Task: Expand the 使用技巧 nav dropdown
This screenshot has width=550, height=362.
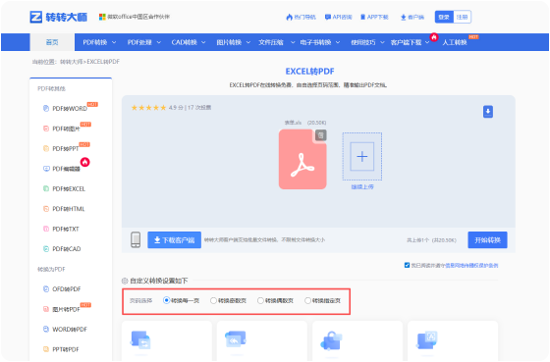Action: coord(367,42)
